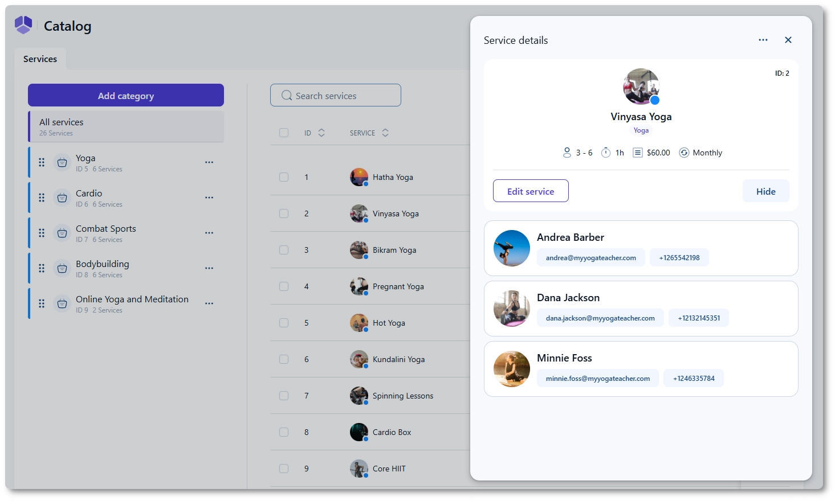Image resolution: width=835 pixels, height=501 pixels.
Task: Open the Spinning Lessons service
Action: [x=402, y=396]
